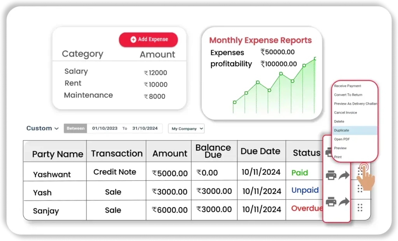Click the end date field 31/10/2024
The image size is (398, 241).
(x=145, y=128)
